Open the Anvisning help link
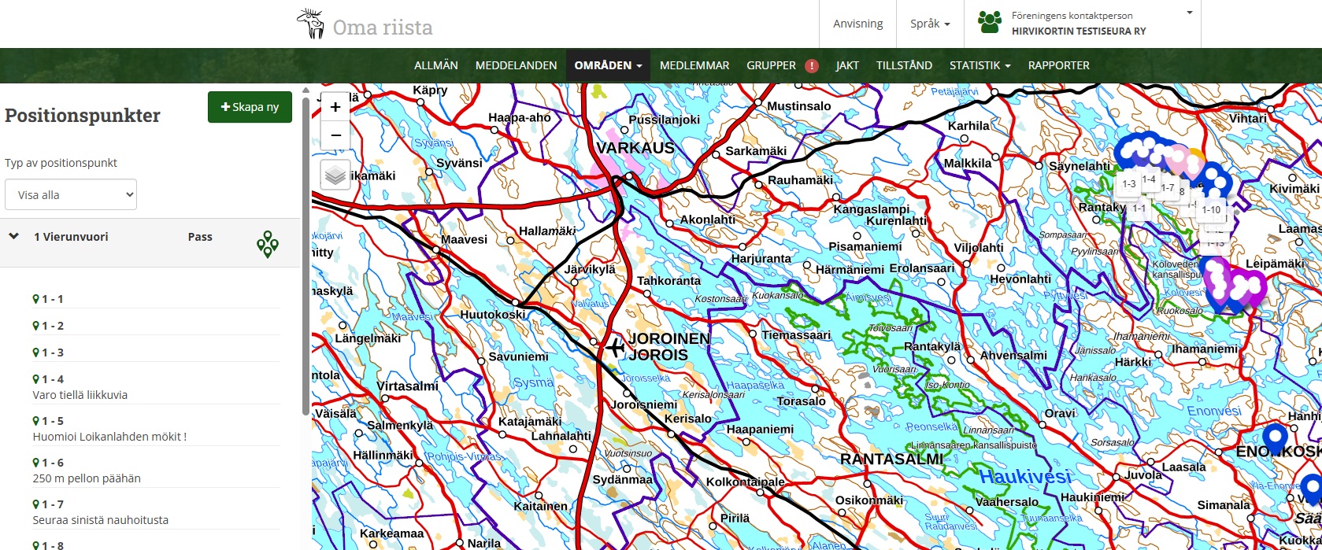Screen dimensions: 1322x550 [x=857, y=24]
